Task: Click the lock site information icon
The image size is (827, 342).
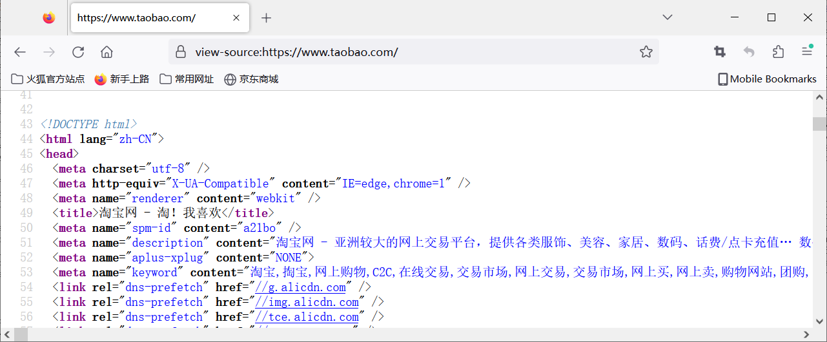Action: pos(181,52)
